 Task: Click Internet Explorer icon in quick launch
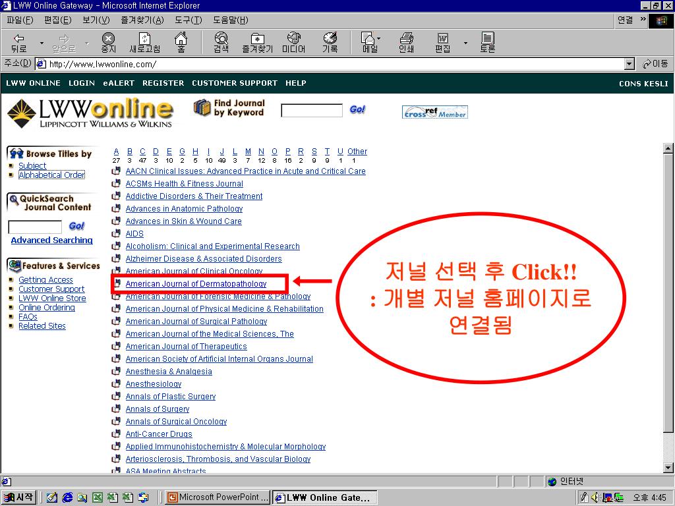coord(68,497)
